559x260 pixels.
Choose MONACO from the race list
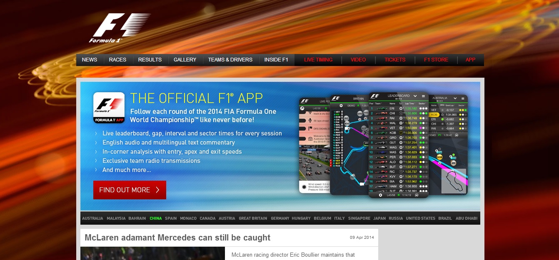pos(188,218)
